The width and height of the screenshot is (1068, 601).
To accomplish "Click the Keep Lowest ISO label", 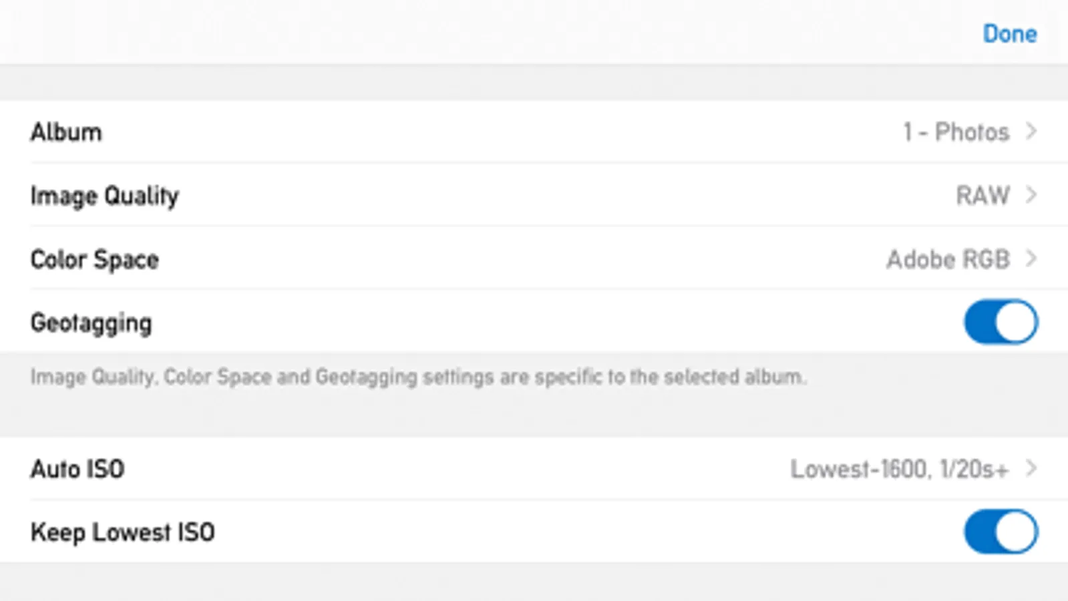I will pos(123,532).
